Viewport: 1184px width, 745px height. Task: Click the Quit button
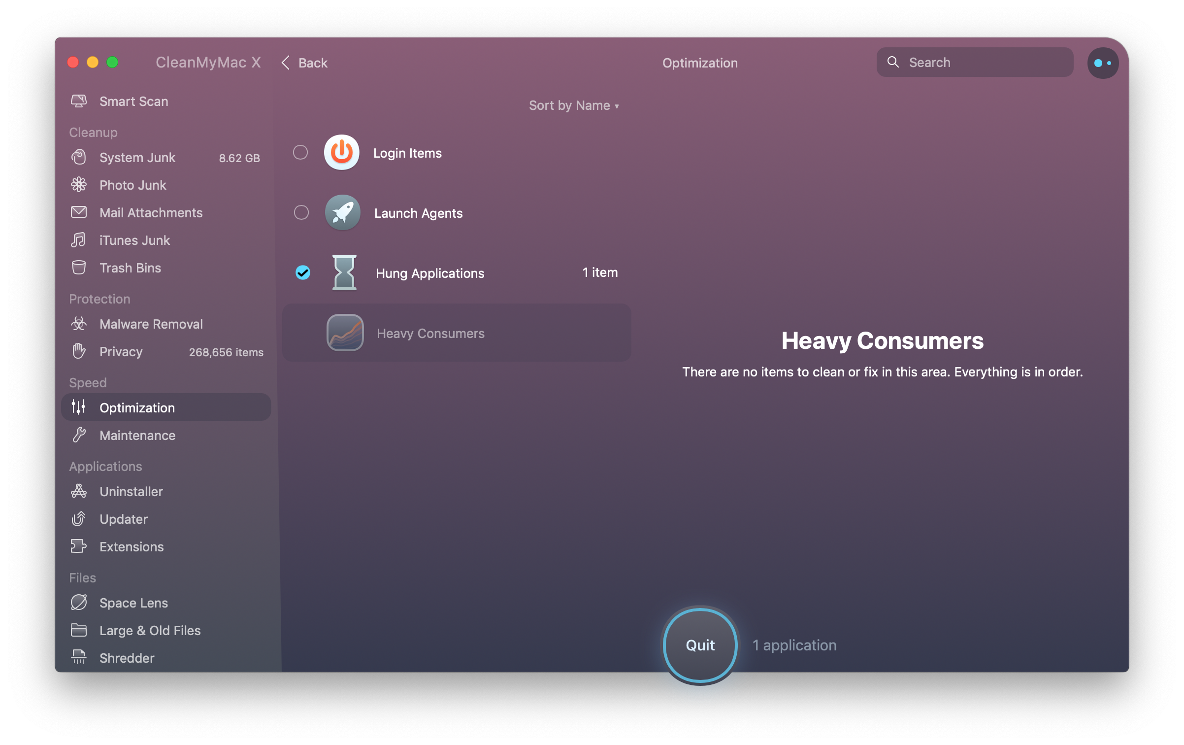700,645
